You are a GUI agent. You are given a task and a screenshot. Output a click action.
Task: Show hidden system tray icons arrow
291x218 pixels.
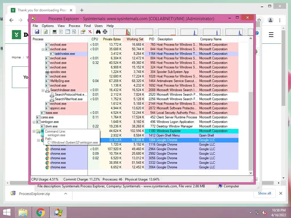(x=250, y=212)
